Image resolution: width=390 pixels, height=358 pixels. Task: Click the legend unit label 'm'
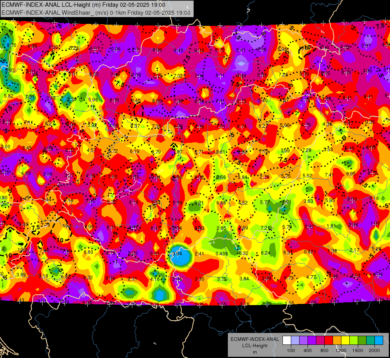pos(255,352)
